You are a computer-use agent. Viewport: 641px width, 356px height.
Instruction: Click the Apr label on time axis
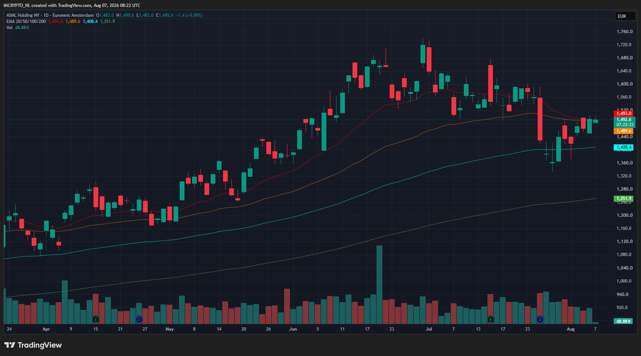pos(46,329)
